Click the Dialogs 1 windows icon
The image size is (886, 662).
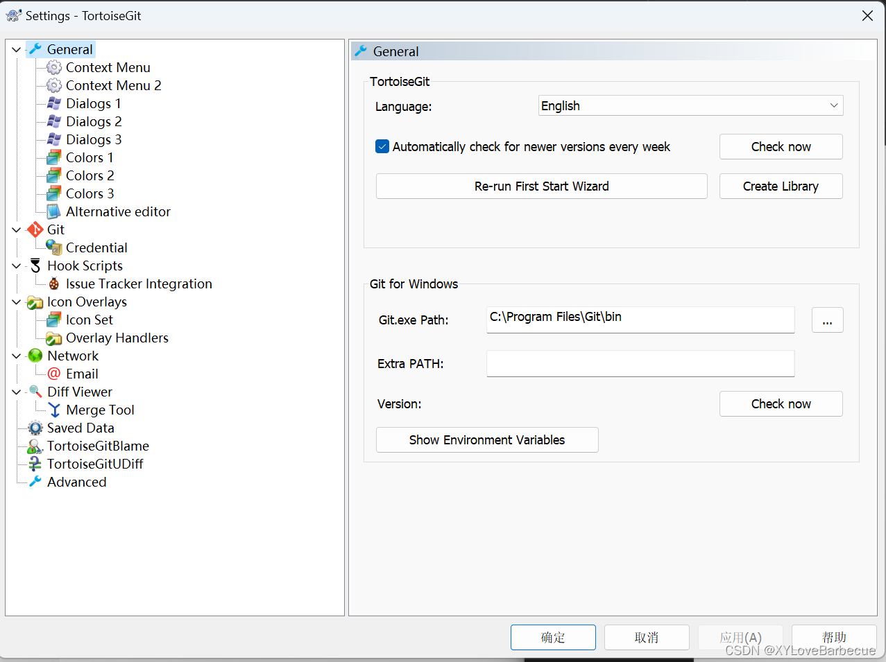(x=54, y=103)
